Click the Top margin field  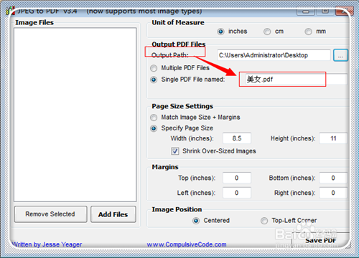pyautogui.click(x=237, y=178)
